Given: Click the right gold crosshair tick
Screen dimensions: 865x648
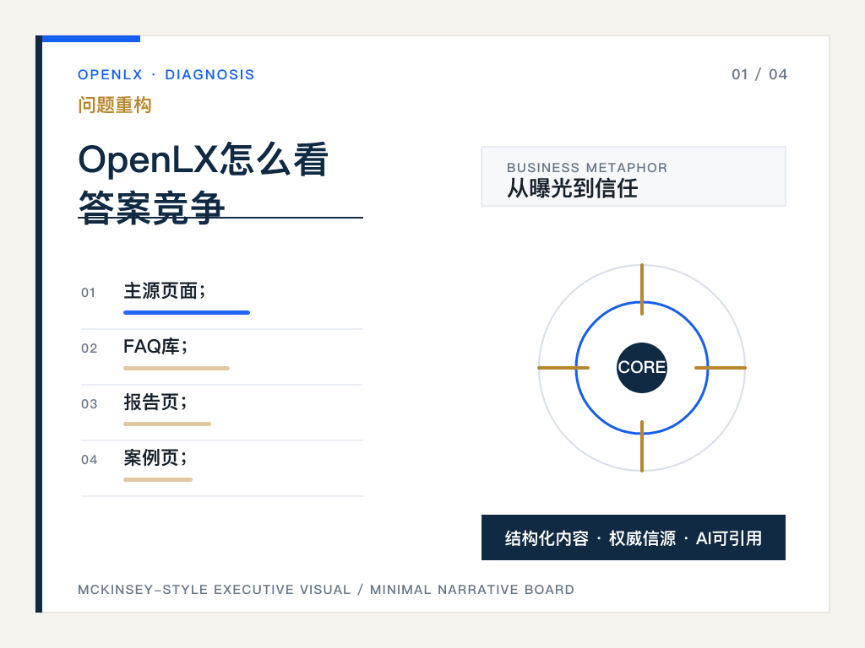Looking at the screenshot, I should [x=720, y=368].
